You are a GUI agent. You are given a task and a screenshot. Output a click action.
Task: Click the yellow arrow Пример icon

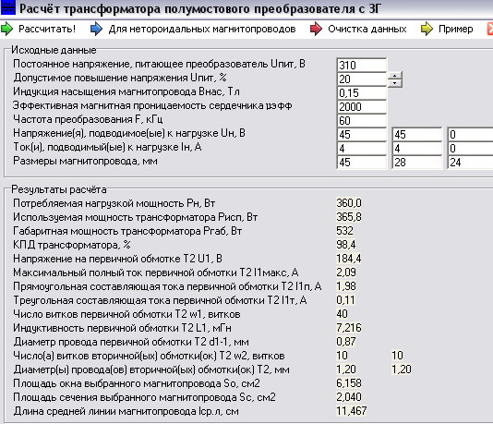click(427, 29)
